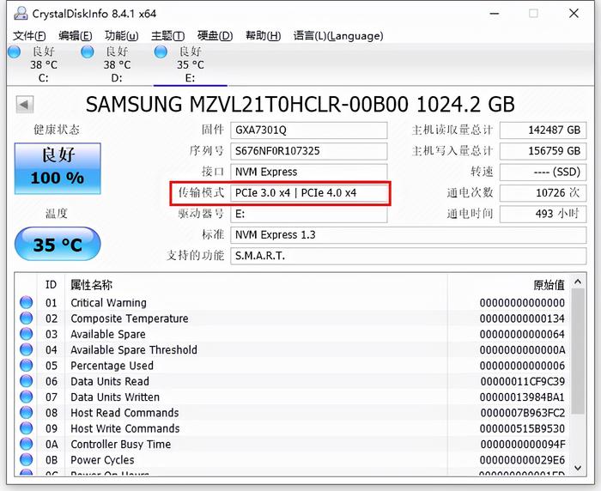Click the ID column header
Viewport: 601px width, 491px height.
51,285
